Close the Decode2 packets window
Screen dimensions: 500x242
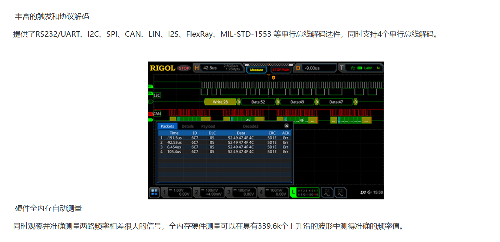(x=286, y=126)
